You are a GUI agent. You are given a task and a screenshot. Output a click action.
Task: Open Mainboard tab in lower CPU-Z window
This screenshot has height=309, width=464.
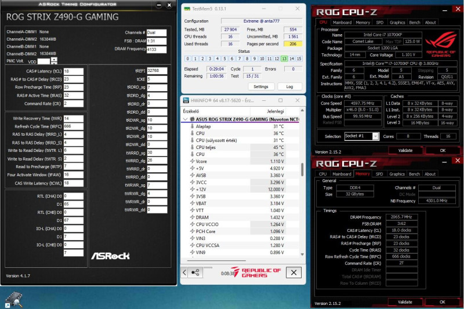point(342,174)
